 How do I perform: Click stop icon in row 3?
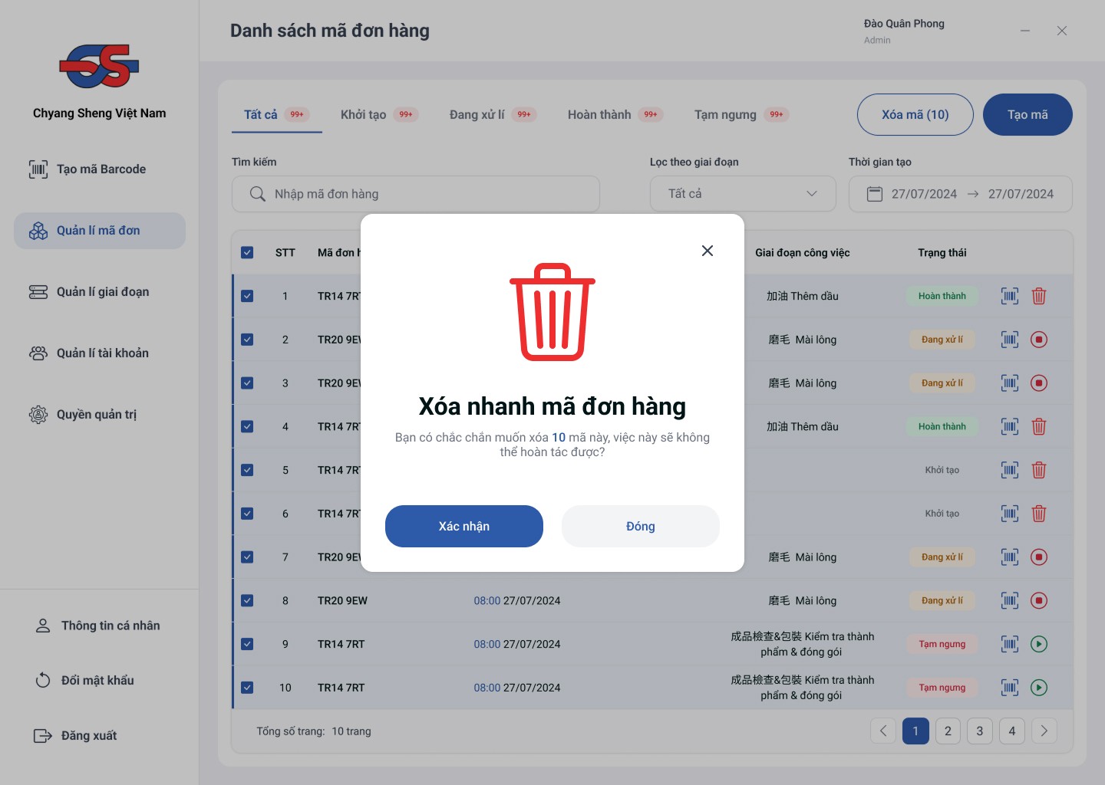1039,383
